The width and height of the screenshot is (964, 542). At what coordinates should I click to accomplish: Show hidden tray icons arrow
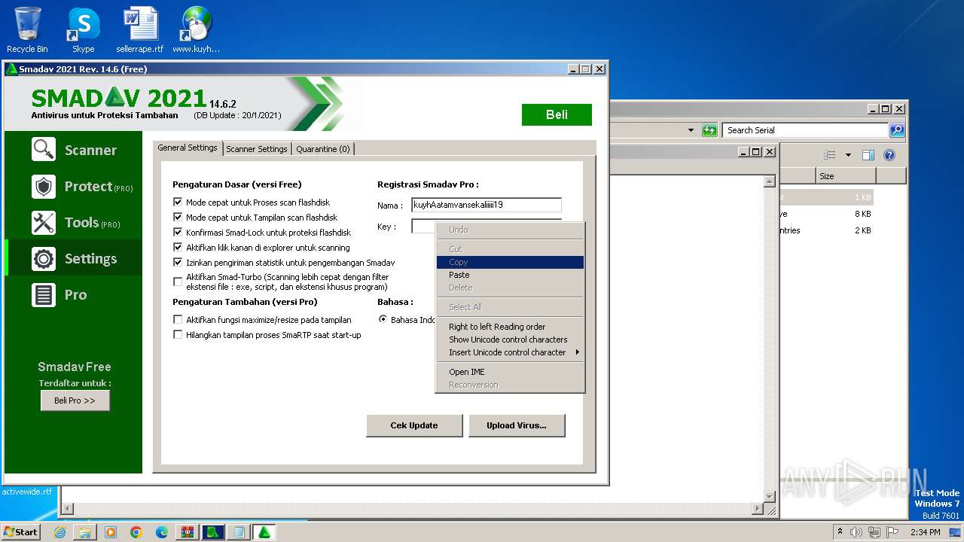(x=840, y=532)
